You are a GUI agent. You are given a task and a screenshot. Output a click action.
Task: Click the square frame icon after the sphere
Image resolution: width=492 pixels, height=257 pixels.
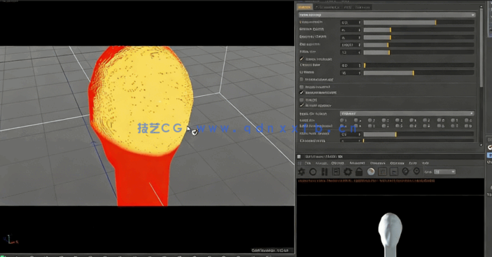coord(382,172)
